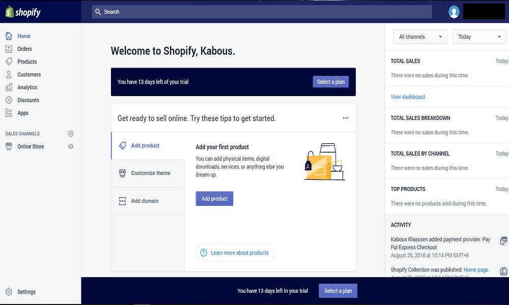The width and height of the screenshot is (509, 305).
Task: Click the Shopify logo
Action: [x=23, y=12]
